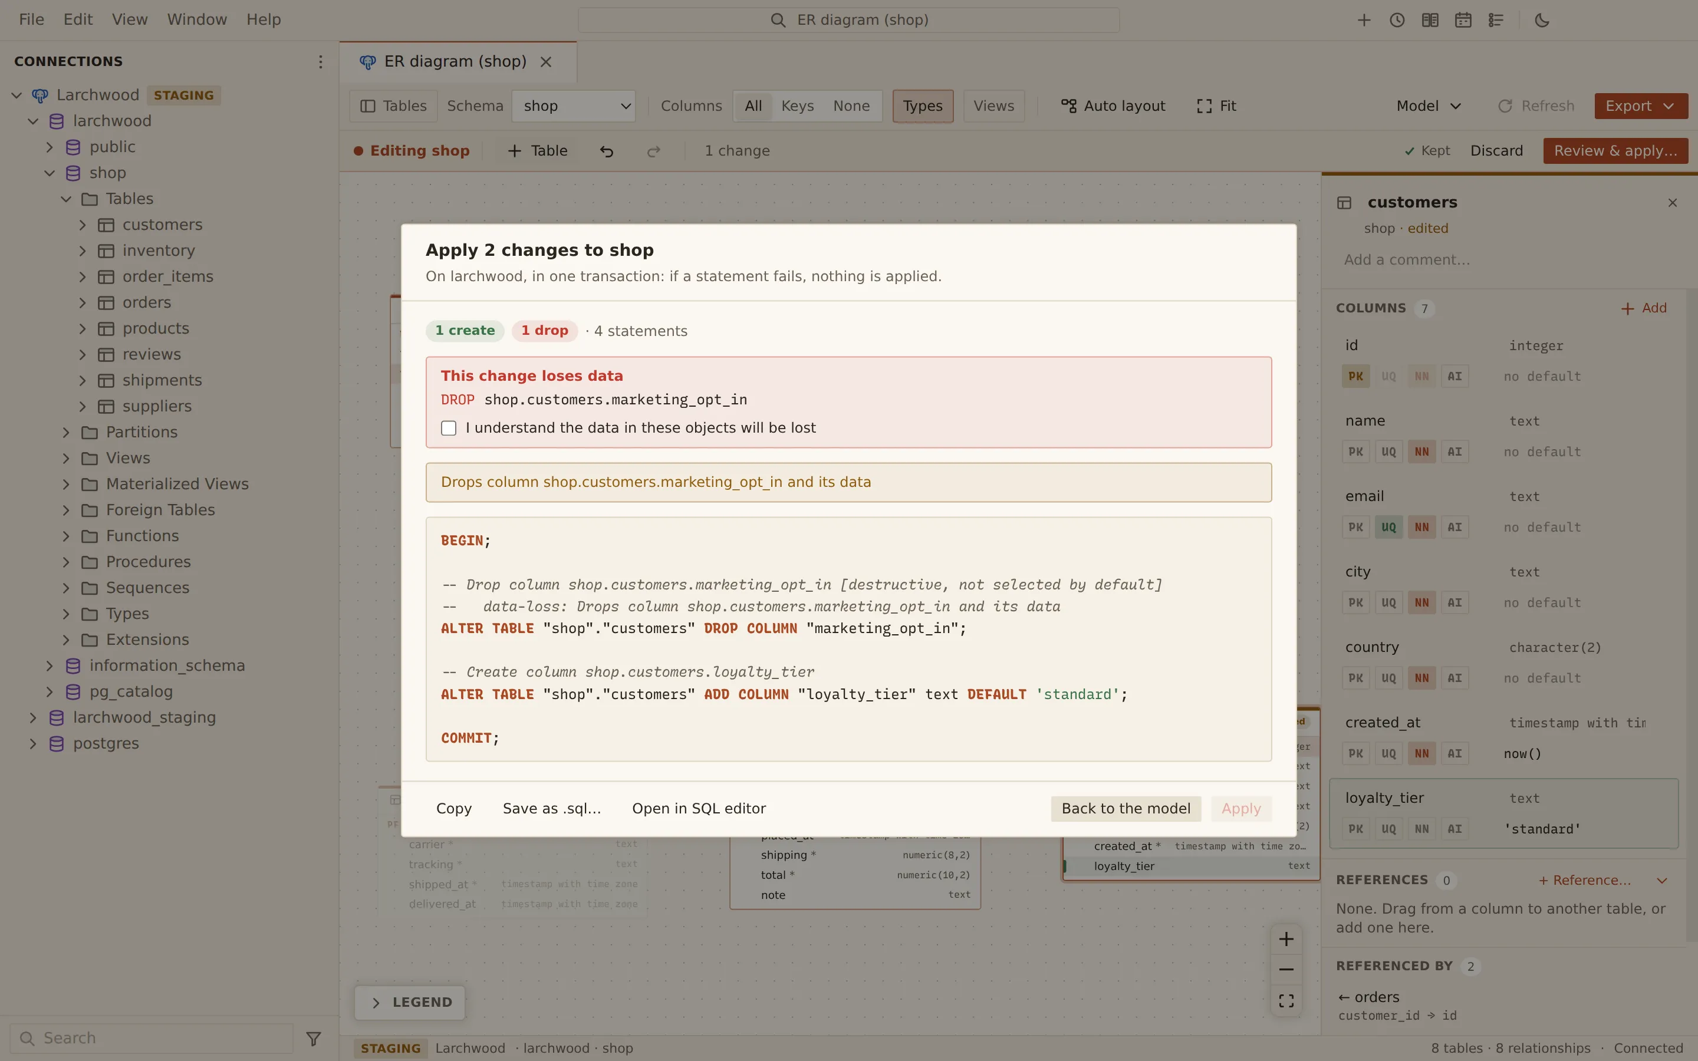Click the + Reference... link
Viewport: 1698px width, 1061px height.
pos(1584,881)
